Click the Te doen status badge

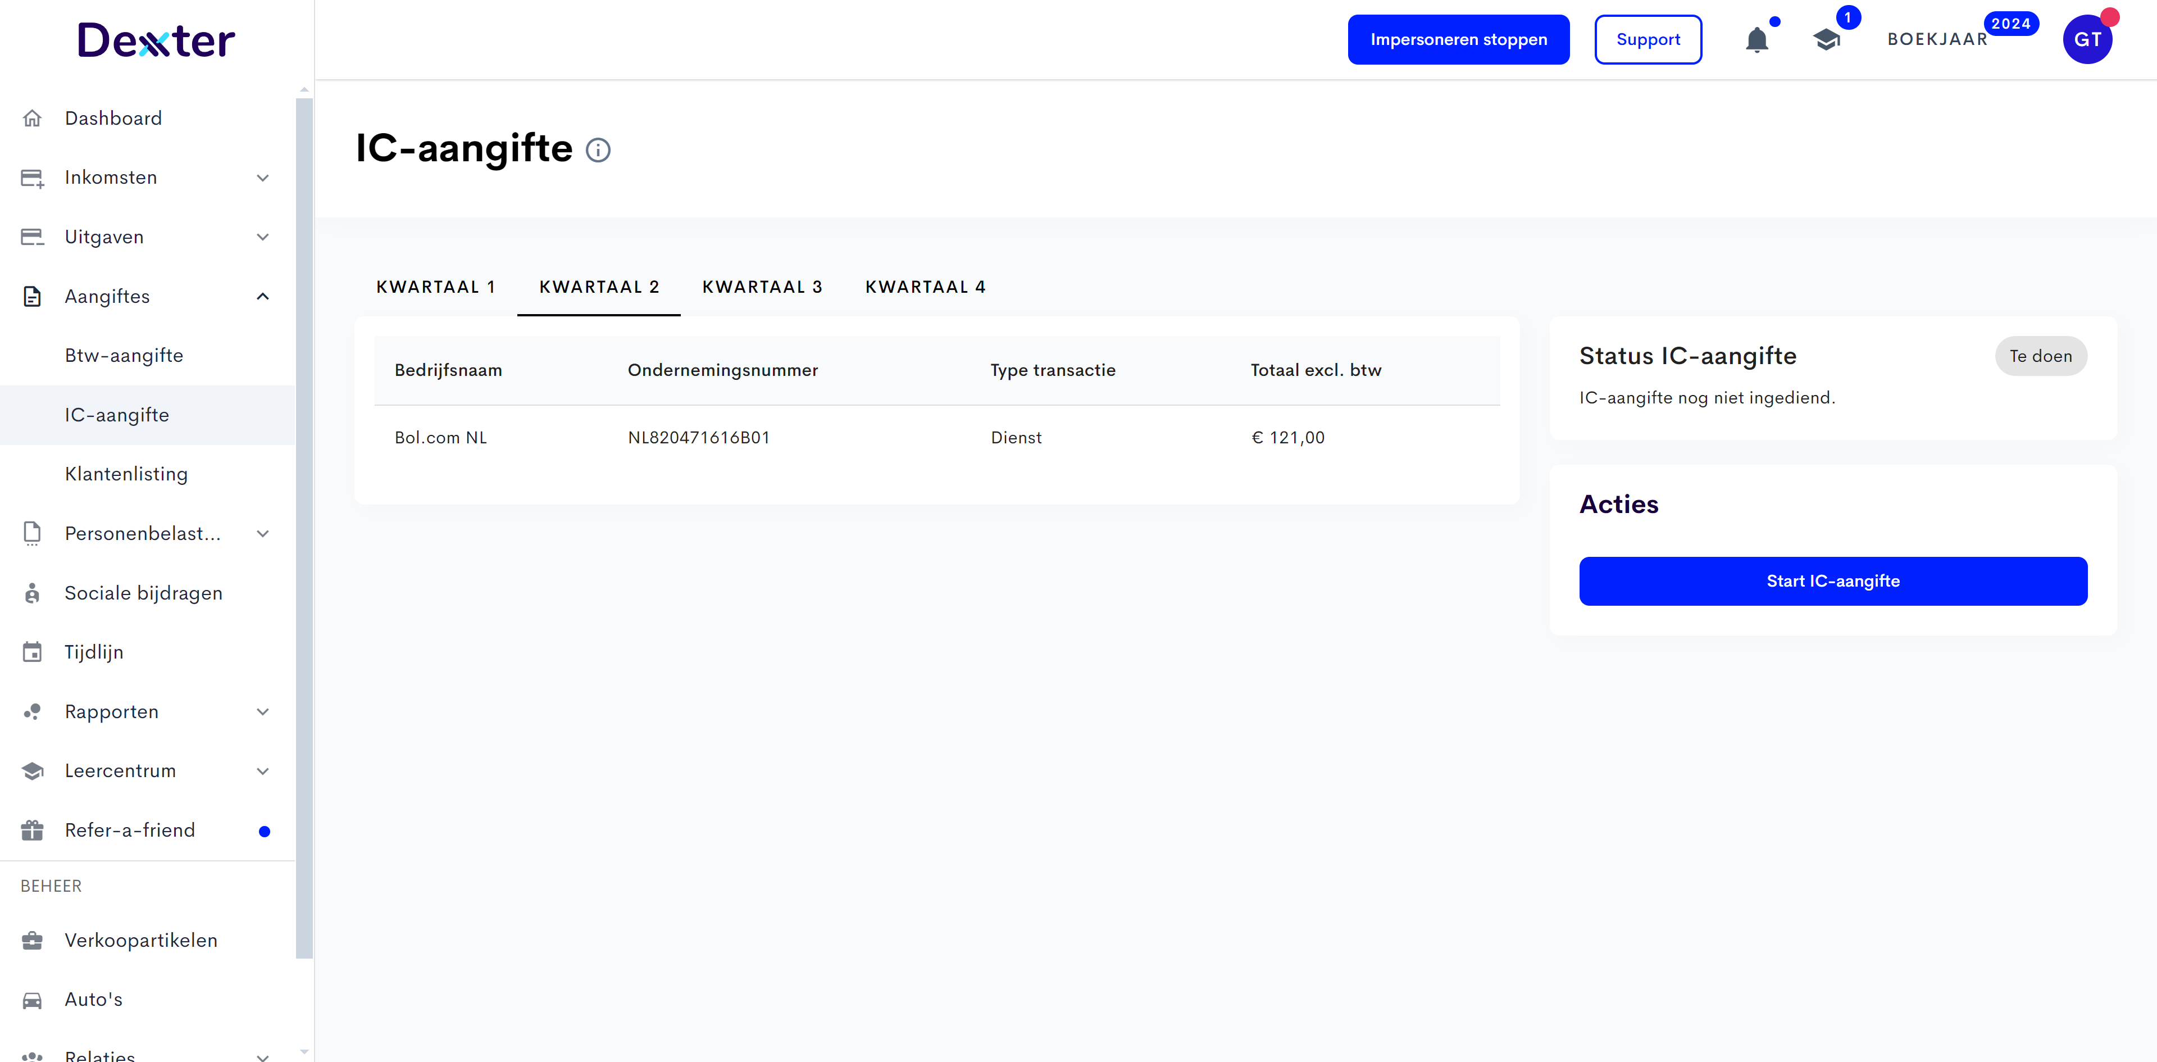tap(2041, 356)
